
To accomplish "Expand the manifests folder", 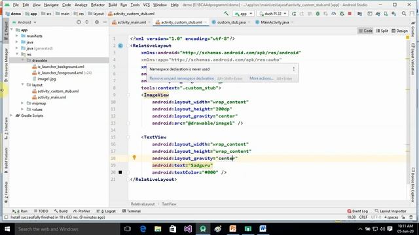I will coord(17,36).
